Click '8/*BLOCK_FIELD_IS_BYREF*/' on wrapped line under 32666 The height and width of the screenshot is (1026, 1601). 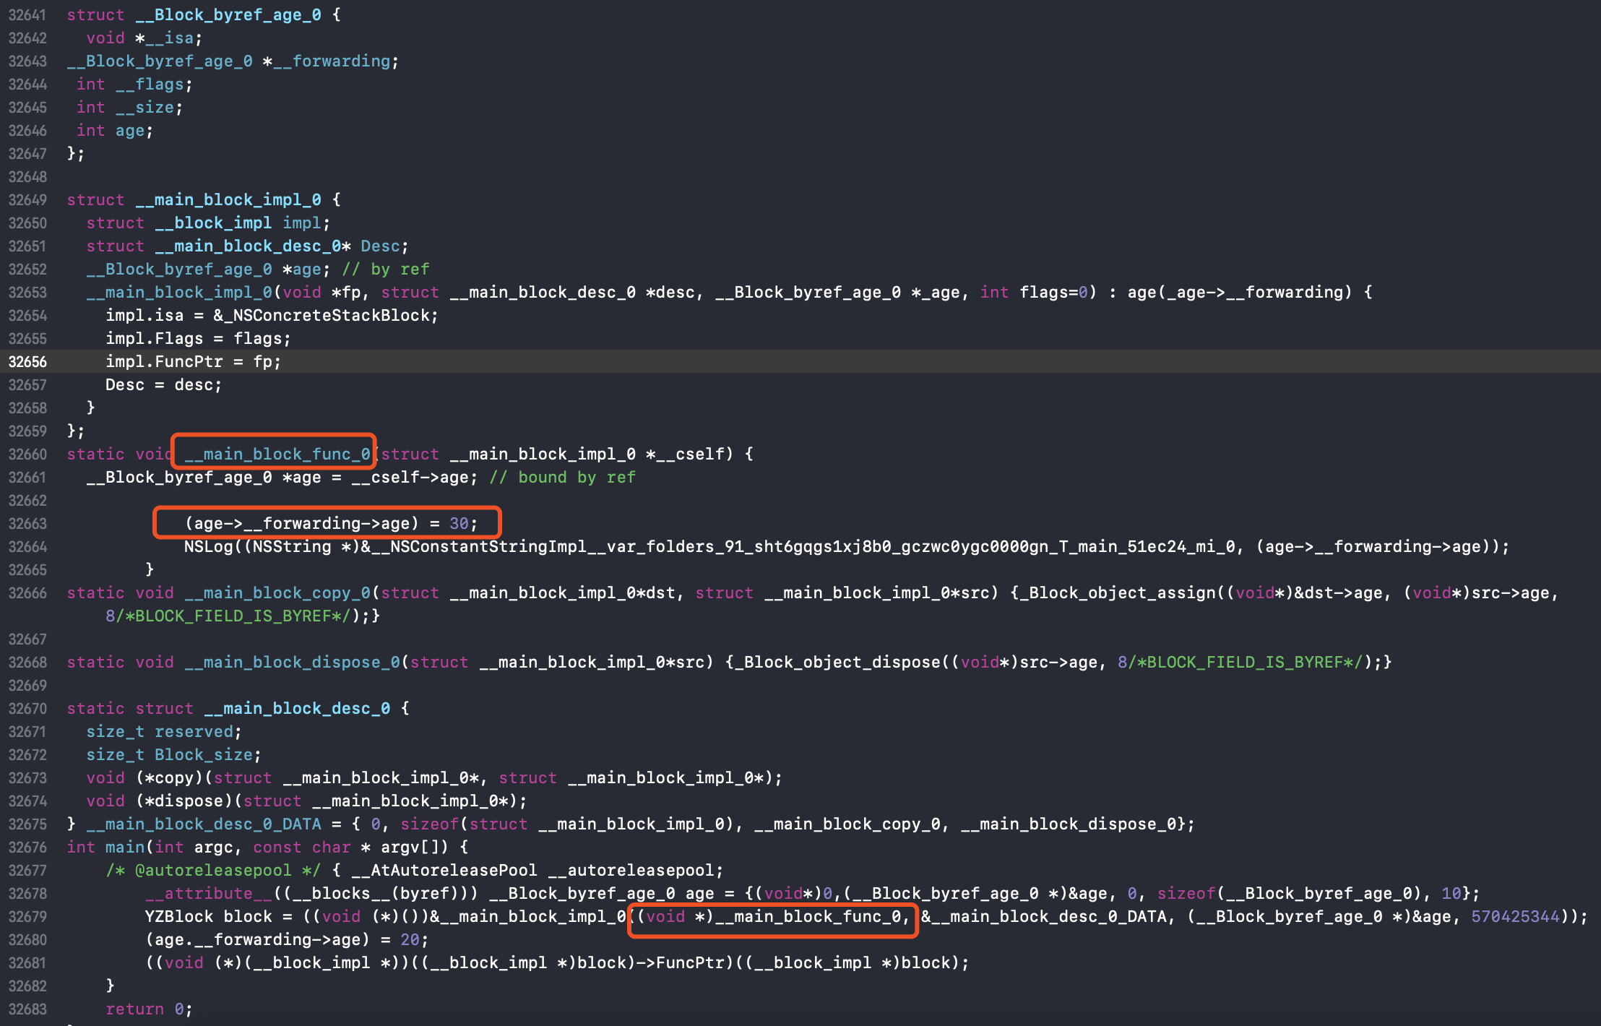[x=228, y=616]
